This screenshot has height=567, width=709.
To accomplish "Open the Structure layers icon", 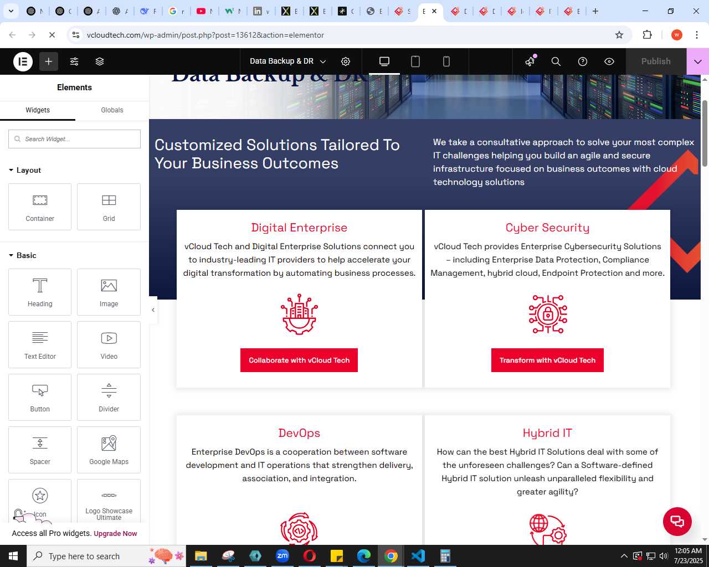I will pyautogui.click(x=100, y=61).
